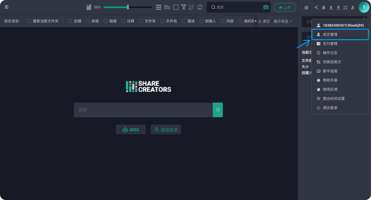Screen dimensions: 371x200
Task: Expand filters with 展开筛选
Action: (283, 21)
